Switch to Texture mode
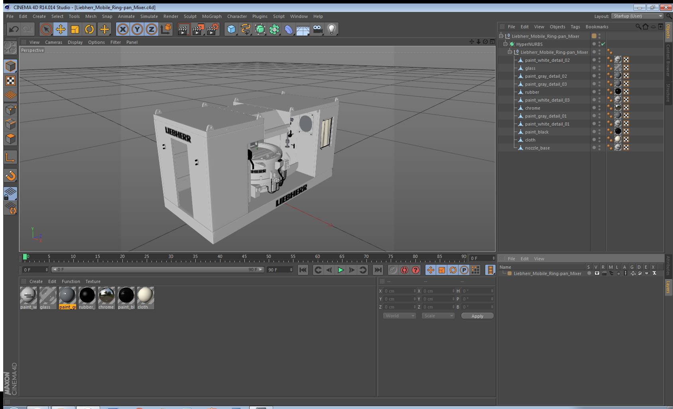 pos(11,81)
